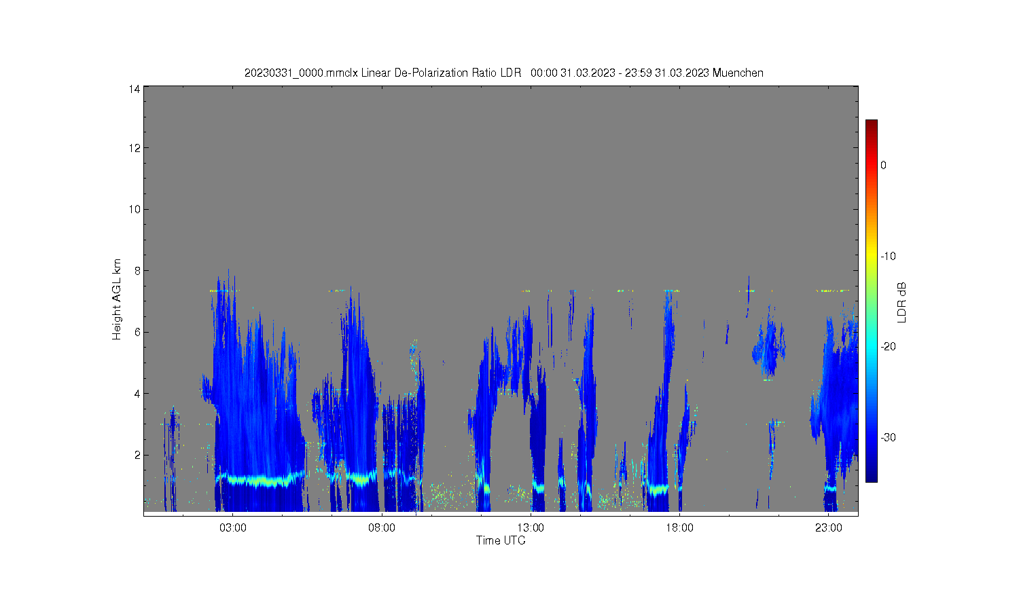This screenshot has height=611, width=1019.
Task: Click the 08:00 time tick label
Action: 382,528
